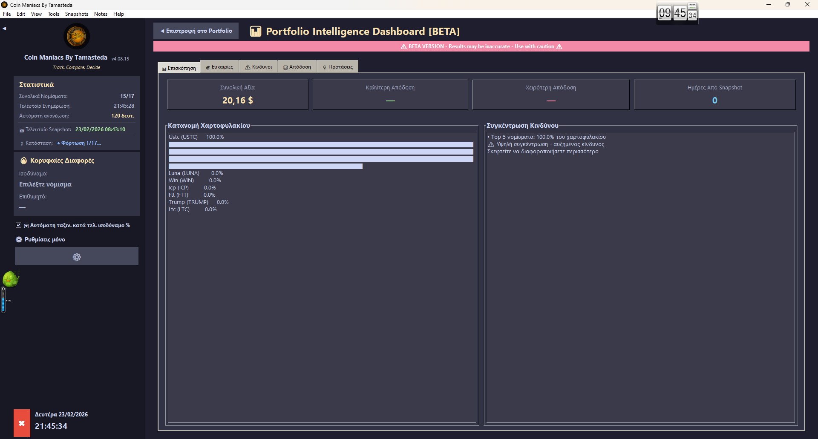Open the Επιλέξτε νόμισμα currency selector
818x439 pixels.
(x=45, y=184)
